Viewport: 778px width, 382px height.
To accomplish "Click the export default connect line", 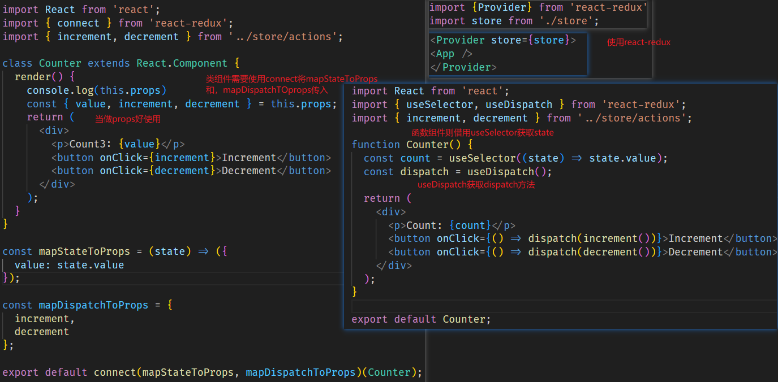I will [x=212, y=372].
